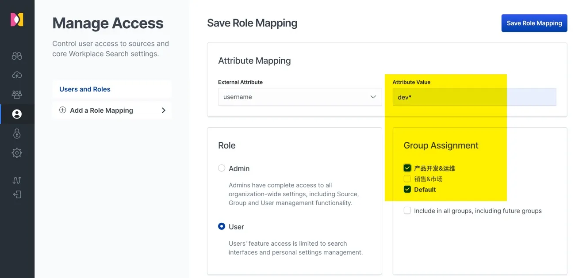Expand Add a Role Mapping chevron arrow
Image resolution: width=575 pixels, height=278 pixels.
[x=163, y=110]
